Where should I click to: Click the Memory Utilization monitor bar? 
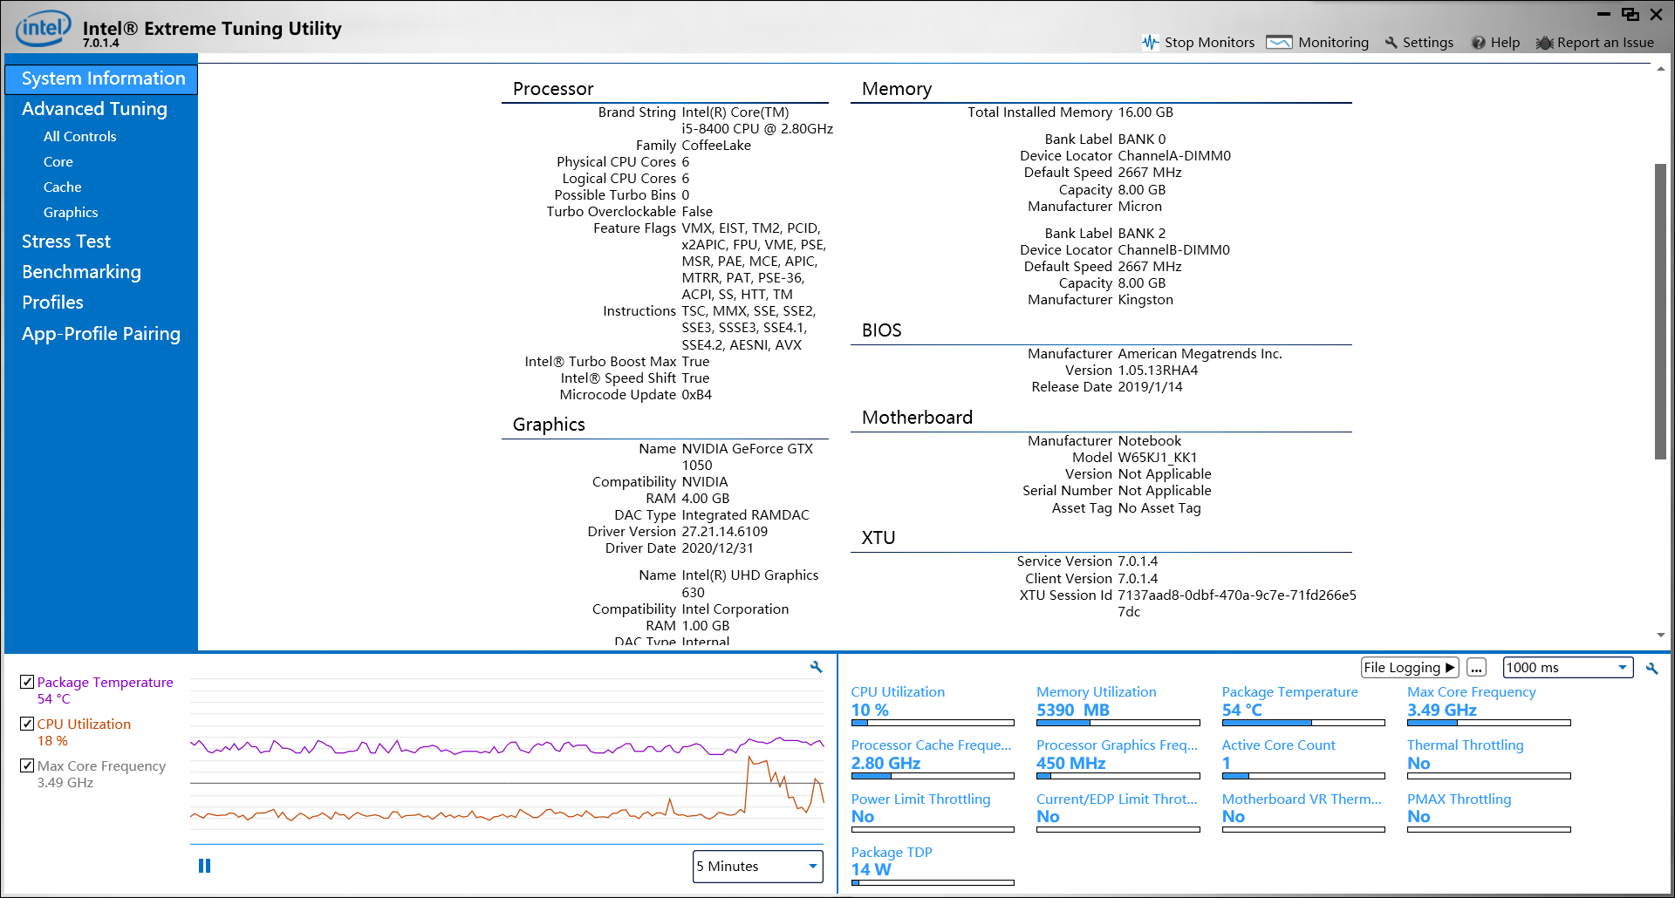(x=1118, y=723)
